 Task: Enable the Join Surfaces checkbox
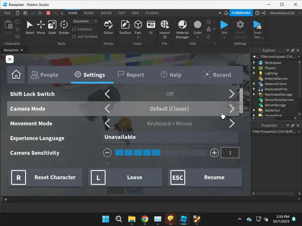(74, 36)
